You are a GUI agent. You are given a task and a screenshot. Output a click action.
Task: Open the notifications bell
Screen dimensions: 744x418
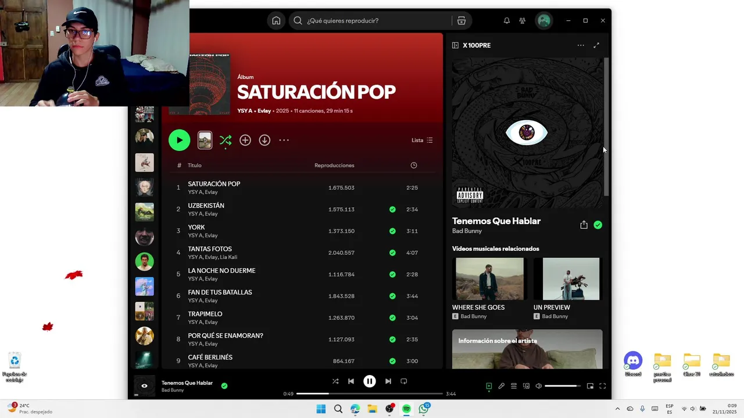[x=507, y=20]
